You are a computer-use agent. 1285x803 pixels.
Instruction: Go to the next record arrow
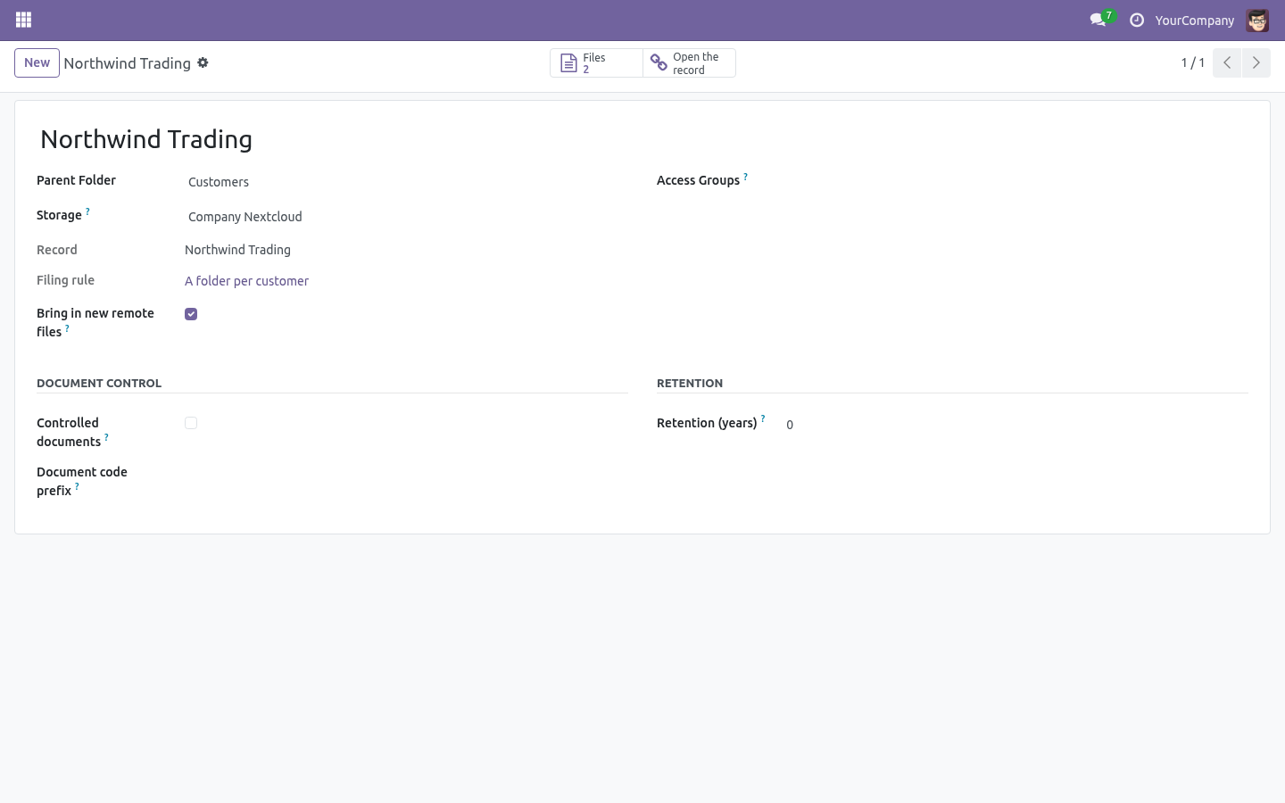click(1256, 62)
